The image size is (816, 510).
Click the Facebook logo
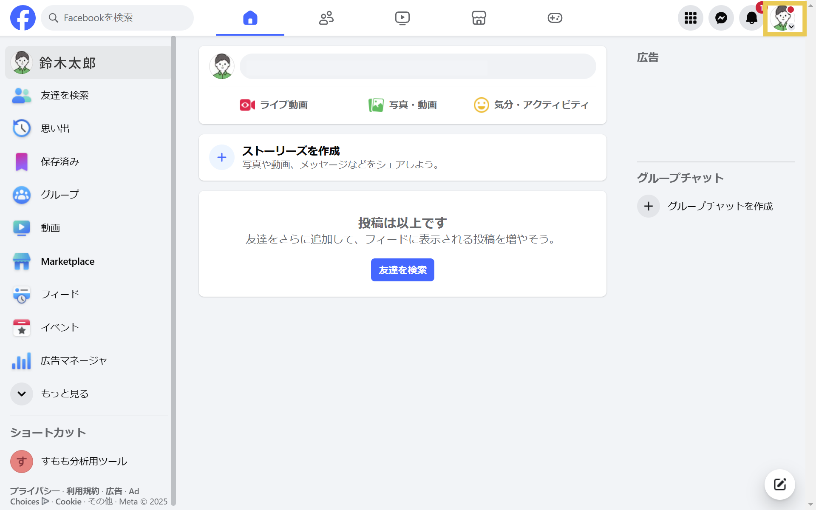coord(23,18)
